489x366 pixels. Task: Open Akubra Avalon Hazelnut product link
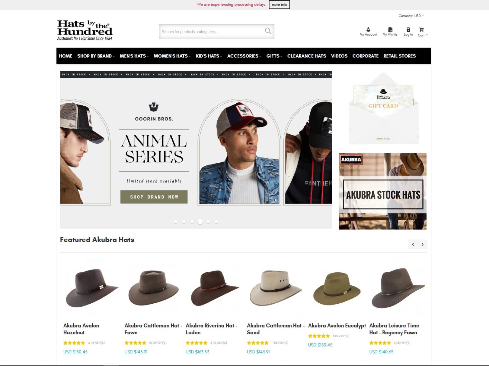pyautogui.click(x=81, y=329)
